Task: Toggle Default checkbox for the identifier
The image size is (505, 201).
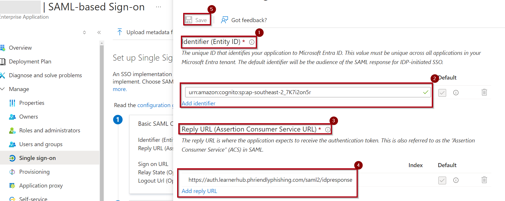Action: click(x=442, y=92)
